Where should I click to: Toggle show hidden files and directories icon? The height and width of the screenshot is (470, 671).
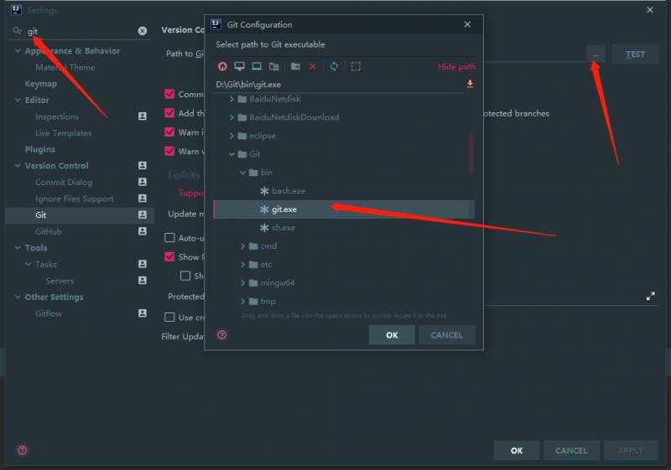(356, 66)
